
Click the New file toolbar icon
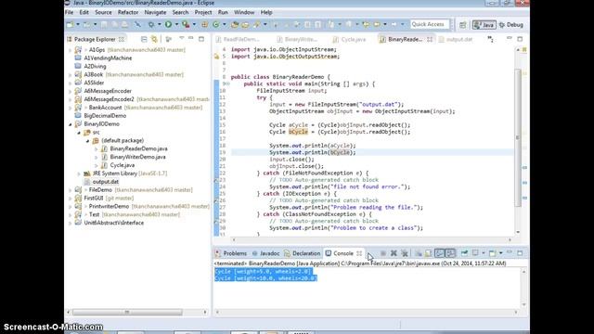(70, 25)
